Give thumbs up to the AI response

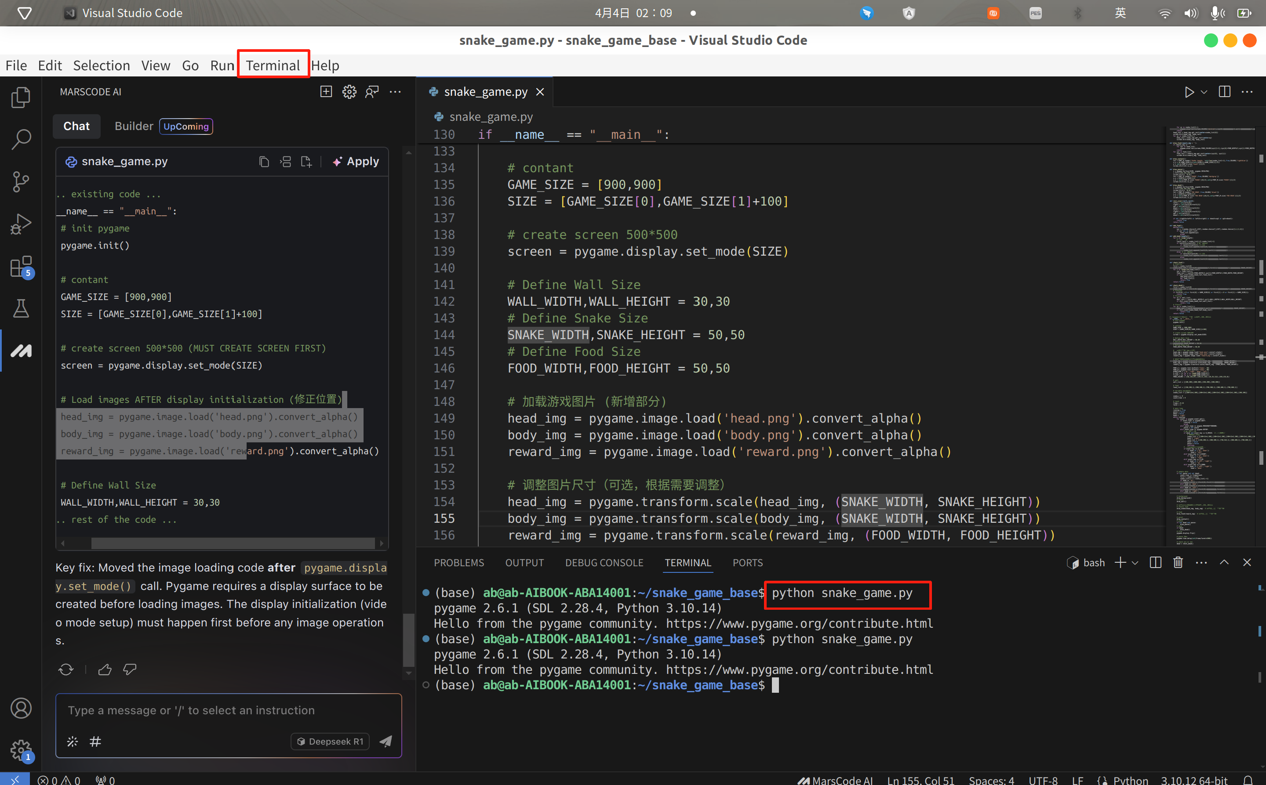coord(105,670)
